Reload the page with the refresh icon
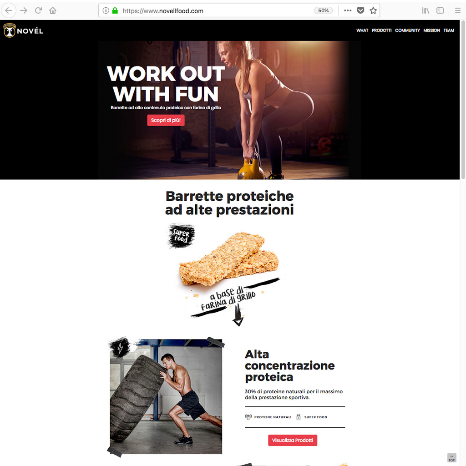The image size is (466, 466). tap(38, 11)
